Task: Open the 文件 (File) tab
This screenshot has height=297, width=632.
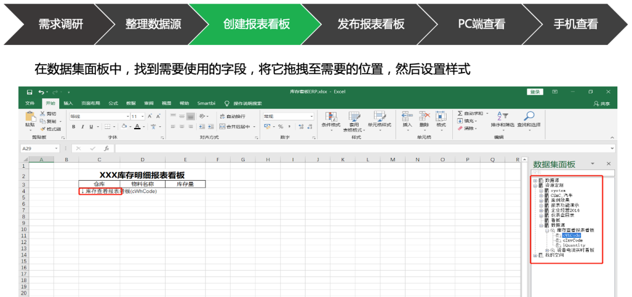Action: coord(30,103)
